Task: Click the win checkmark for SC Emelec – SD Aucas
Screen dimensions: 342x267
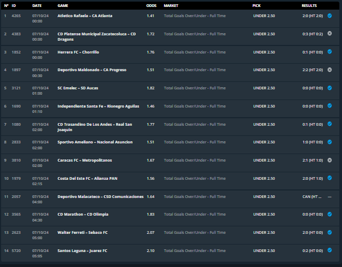Action: 330,88
